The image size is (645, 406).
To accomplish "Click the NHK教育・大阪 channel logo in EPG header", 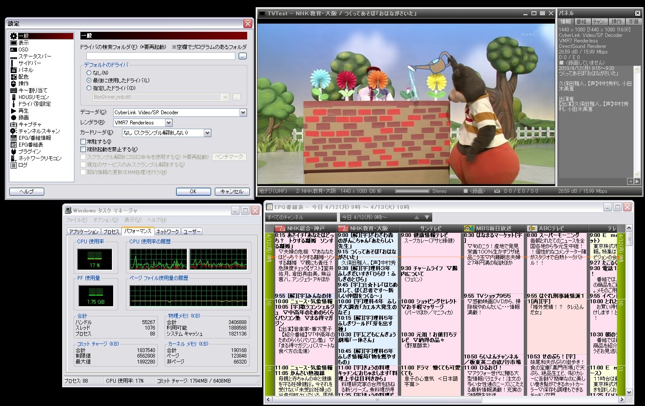I will click(343, 228).
